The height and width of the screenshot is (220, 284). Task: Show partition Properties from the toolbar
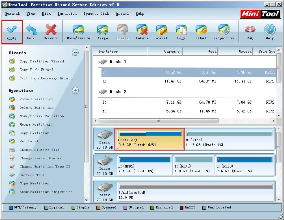point(224,32)
